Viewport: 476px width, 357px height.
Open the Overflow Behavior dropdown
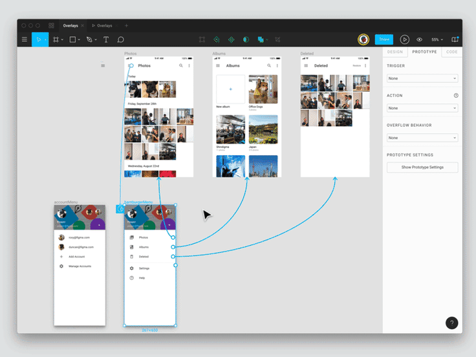(x=422, y=138)
